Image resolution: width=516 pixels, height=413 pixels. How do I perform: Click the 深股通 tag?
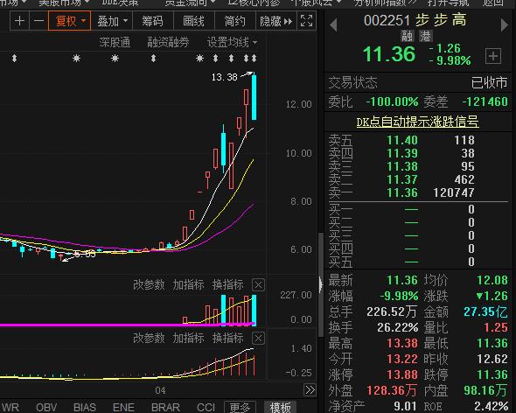[115, 42]
